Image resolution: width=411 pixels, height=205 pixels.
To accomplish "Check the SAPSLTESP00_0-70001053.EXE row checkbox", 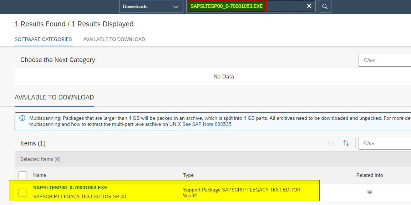I will click(22, 193).
